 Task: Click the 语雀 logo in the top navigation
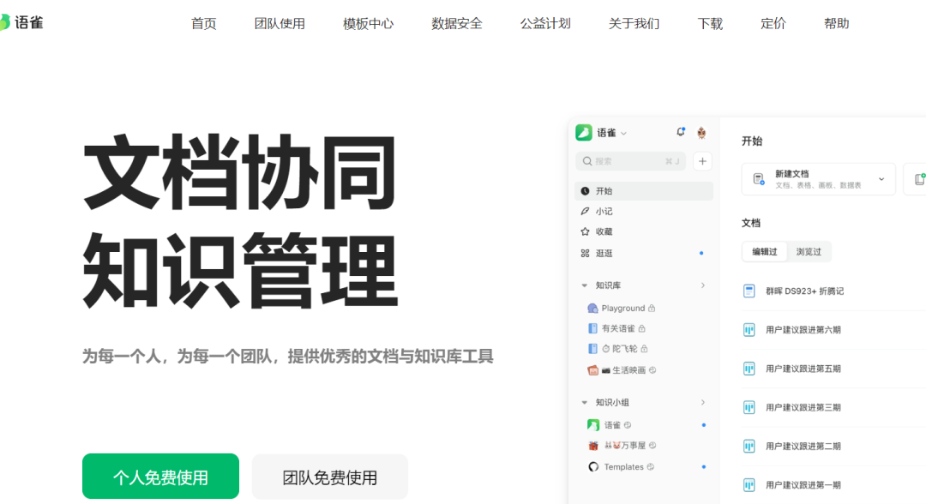[x=21, y=23]
